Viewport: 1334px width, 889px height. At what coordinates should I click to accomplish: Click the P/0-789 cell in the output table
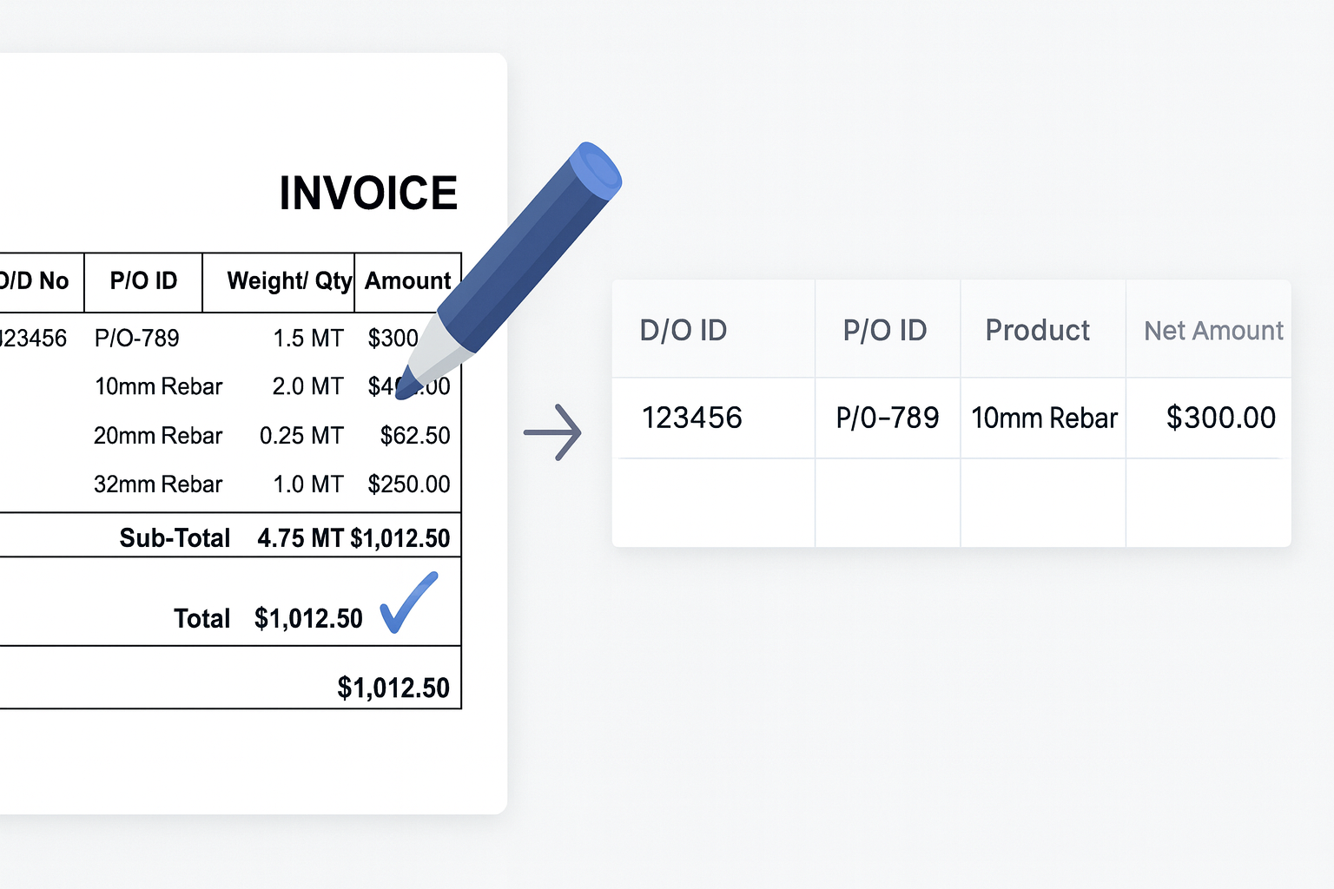[x=887, y=418]
